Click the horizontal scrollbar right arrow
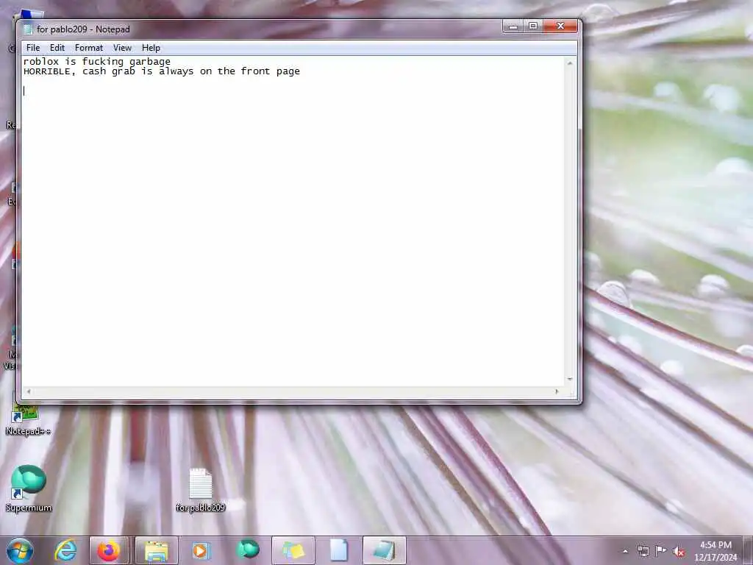 [x=557, y=391]
